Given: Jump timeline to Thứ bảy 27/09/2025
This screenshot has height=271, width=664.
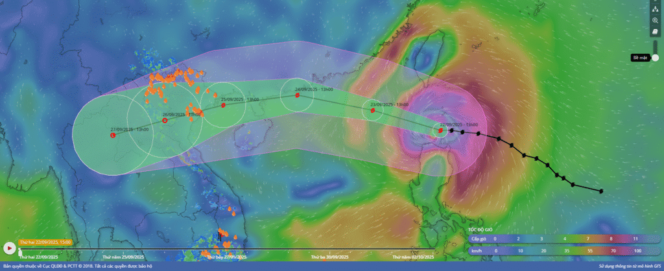Looking at the screenshot, I should click(226, 257).
